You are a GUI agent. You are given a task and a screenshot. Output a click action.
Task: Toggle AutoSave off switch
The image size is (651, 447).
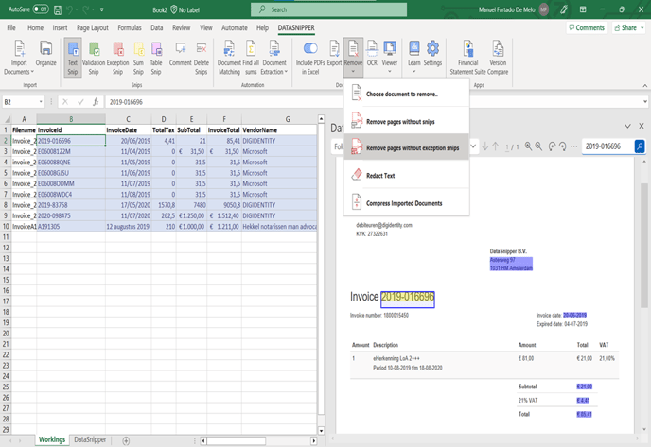tap(41, 9)
